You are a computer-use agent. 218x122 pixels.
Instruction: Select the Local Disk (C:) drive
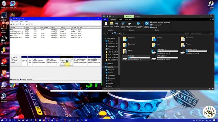[x=165, y=51]
